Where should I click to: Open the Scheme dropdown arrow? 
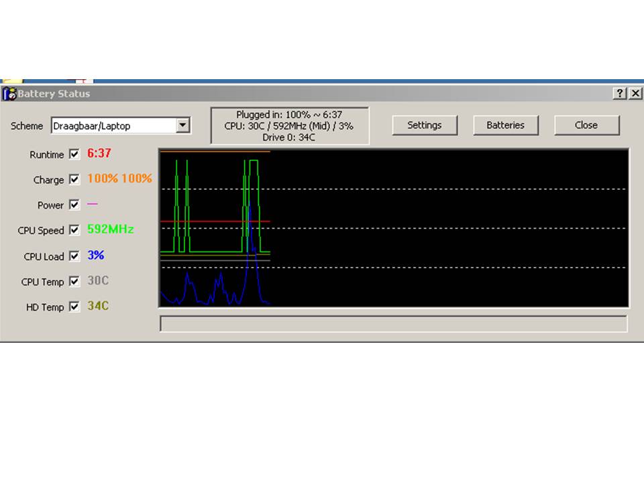click(x=182, y=125)
